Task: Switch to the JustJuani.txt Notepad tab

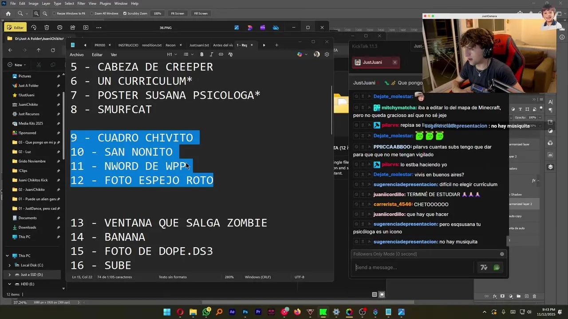Action: [x=199, y=45]
